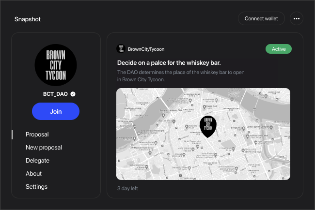This screenshot has width=315, height=210.
Task: Select the Proposal sidebar item
Action: 37,135
